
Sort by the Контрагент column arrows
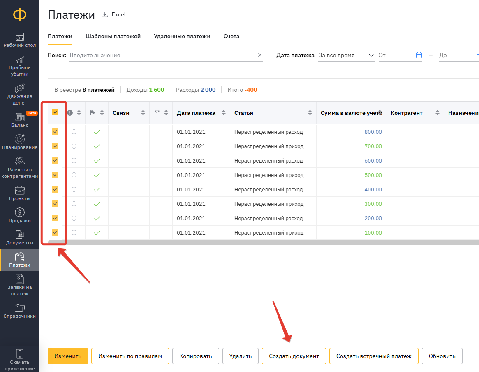point(437,113)
